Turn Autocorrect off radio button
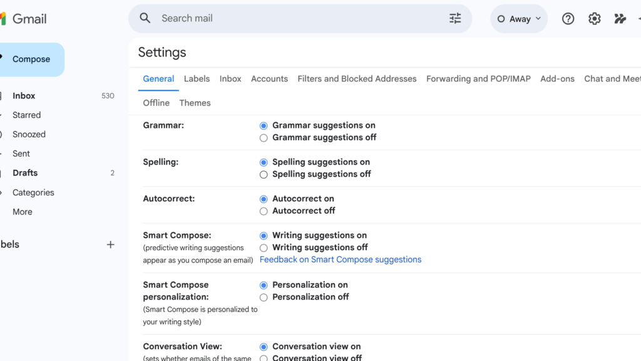This screenshot has width=641, height=361. click(264, 211)
